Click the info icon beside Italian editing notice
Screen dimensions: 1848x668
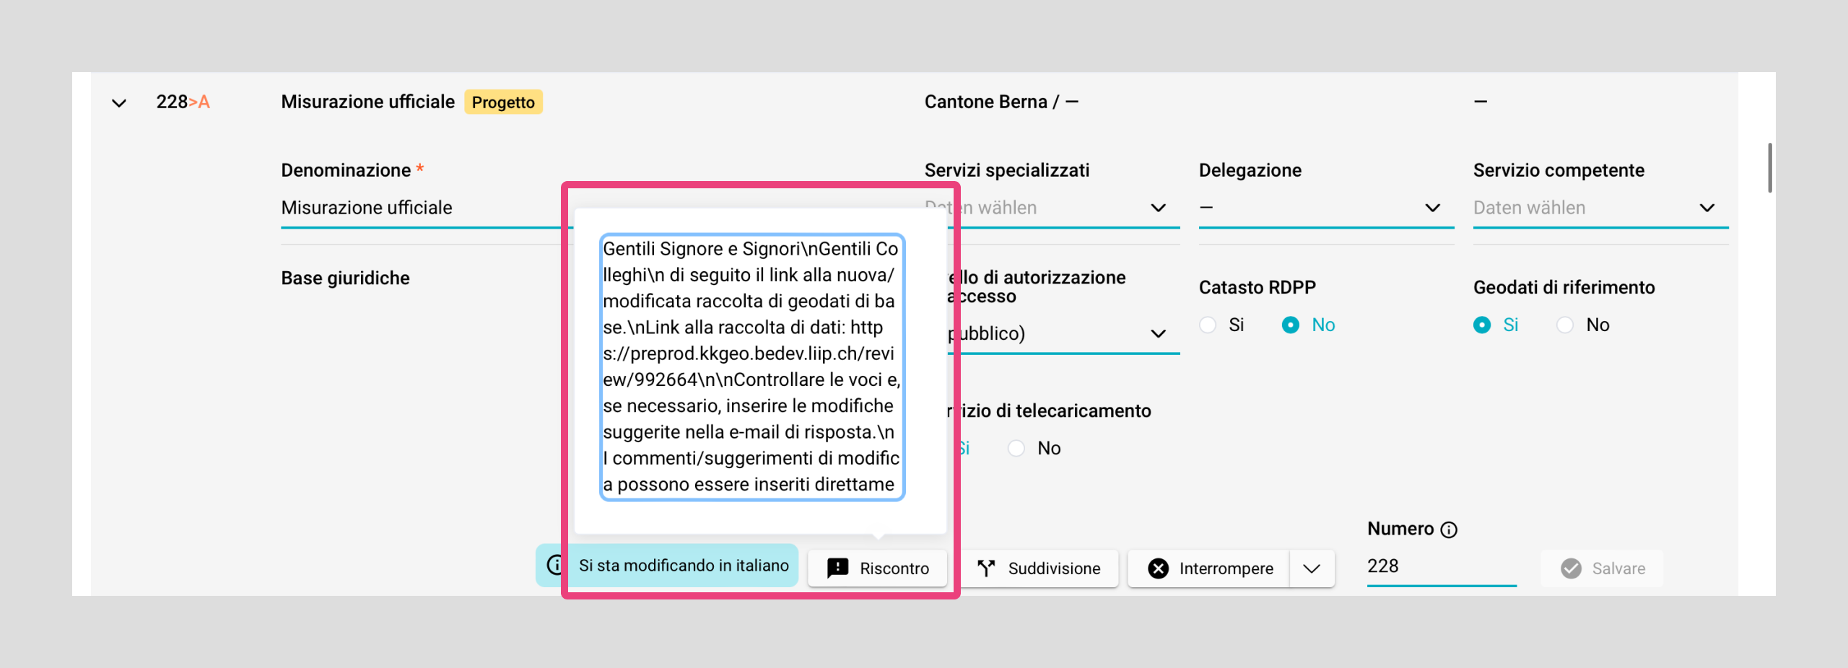click(x=554, y=565)
